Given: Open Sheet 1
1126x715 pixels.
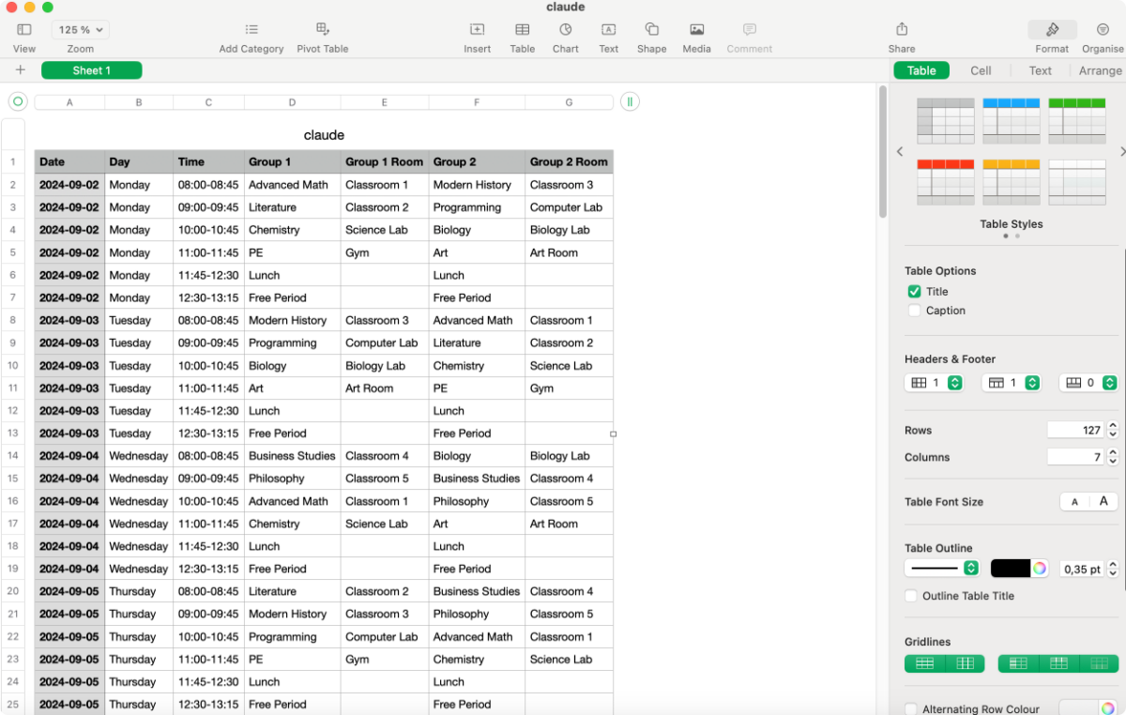Looking at the screenshot, I should point(91,69).
